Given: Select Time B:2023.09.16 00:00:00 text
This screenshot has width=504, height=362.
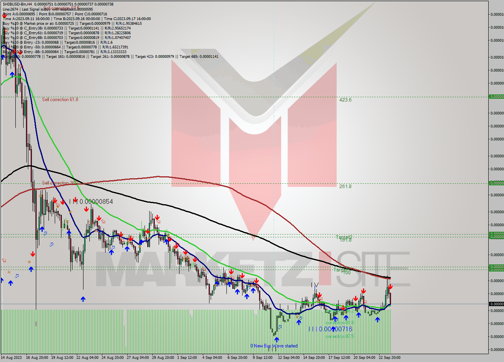Looking at the screenshot, I should (x=77, y=18).
